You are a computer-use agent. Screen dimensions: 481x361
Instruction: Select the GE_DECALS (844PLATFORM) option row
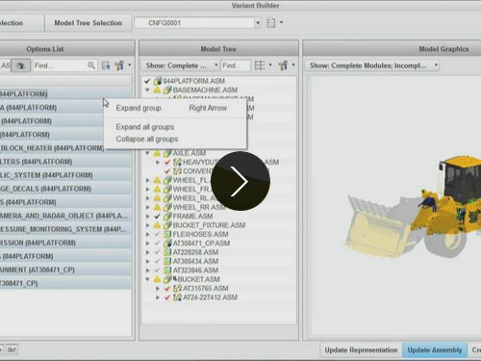tap(65, 189)
